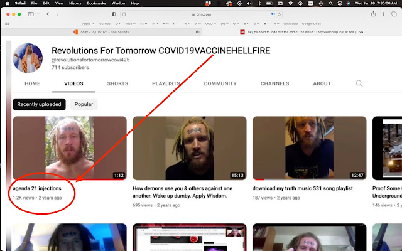
Task: Click the @revolutionsfortomorrowcovi425 handle
Action: [90, 60]
